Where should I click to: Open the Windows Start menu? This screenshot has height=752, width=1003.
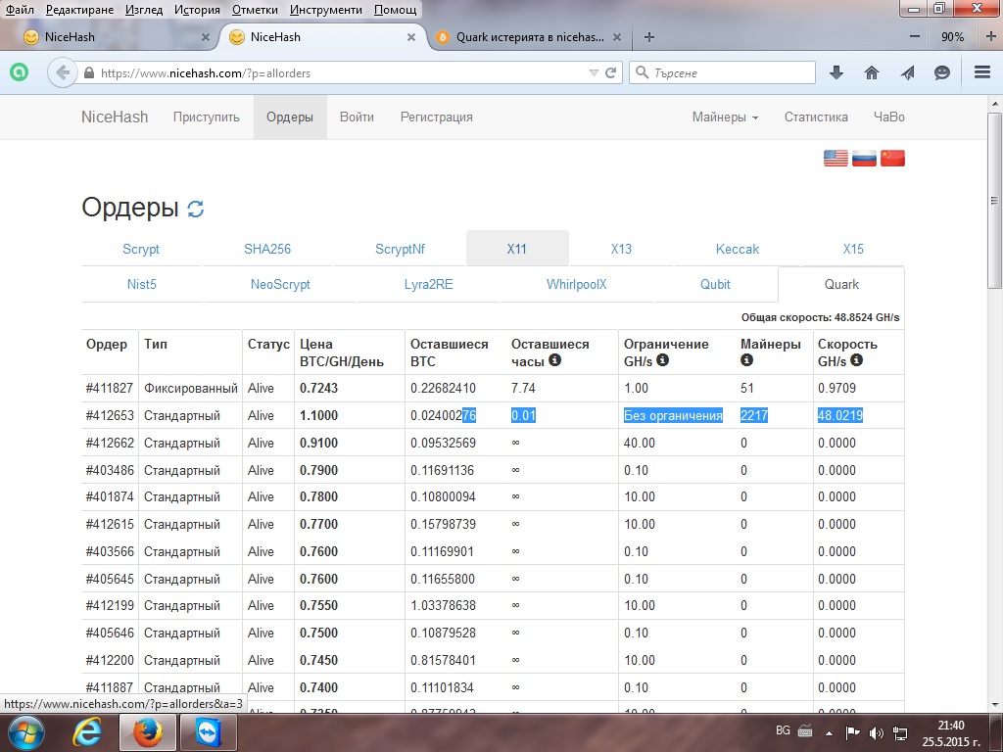(x=25, y=732)
